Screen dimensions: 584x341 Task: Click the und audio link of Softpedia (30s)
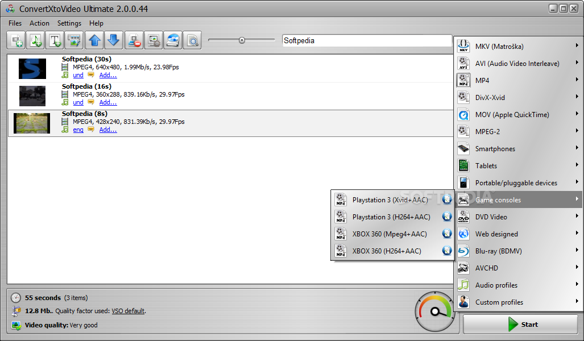(78, 75)
